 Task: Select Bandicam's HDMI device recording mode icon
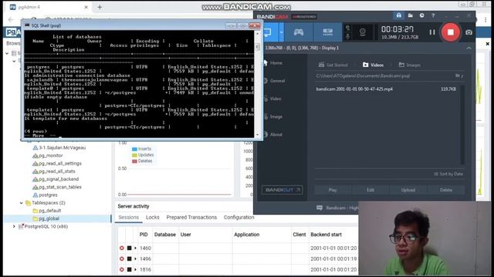point(327,32)
